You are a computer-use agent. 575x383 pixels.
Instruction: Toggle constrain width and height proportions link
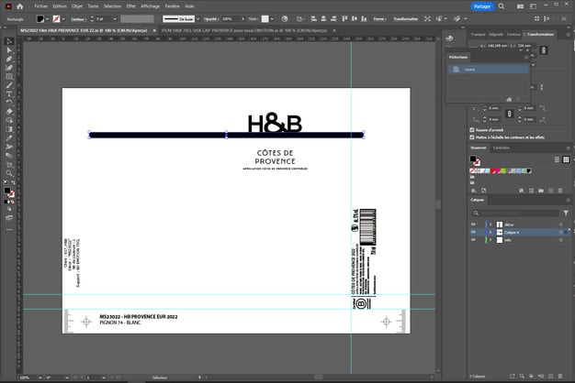[544, 50]
